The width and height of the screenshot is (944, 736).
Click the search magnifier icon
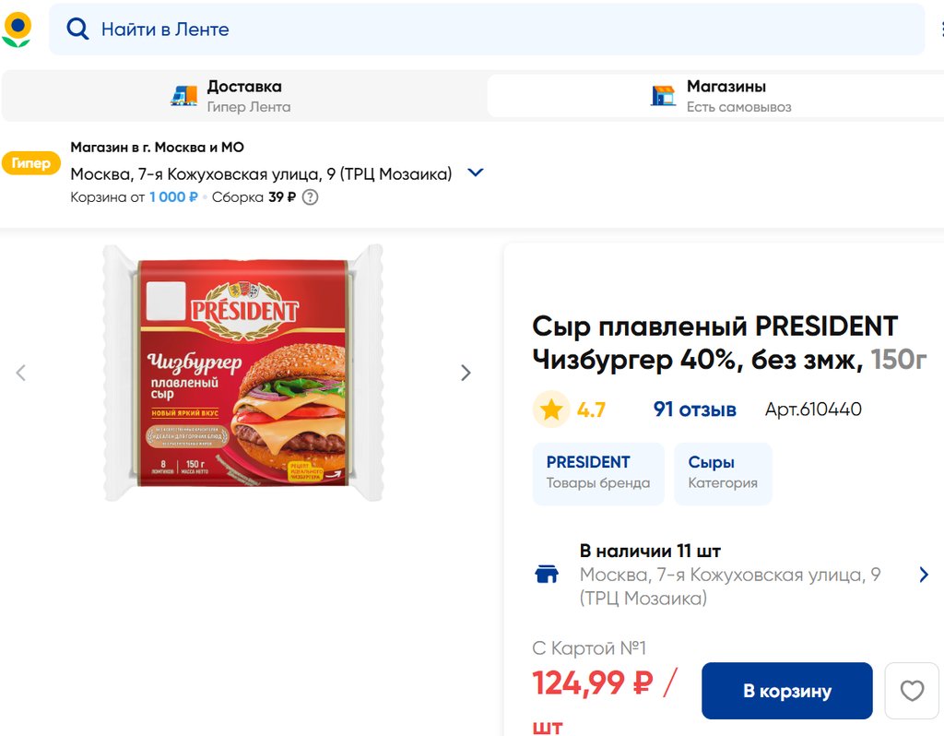tap(77, 30)
